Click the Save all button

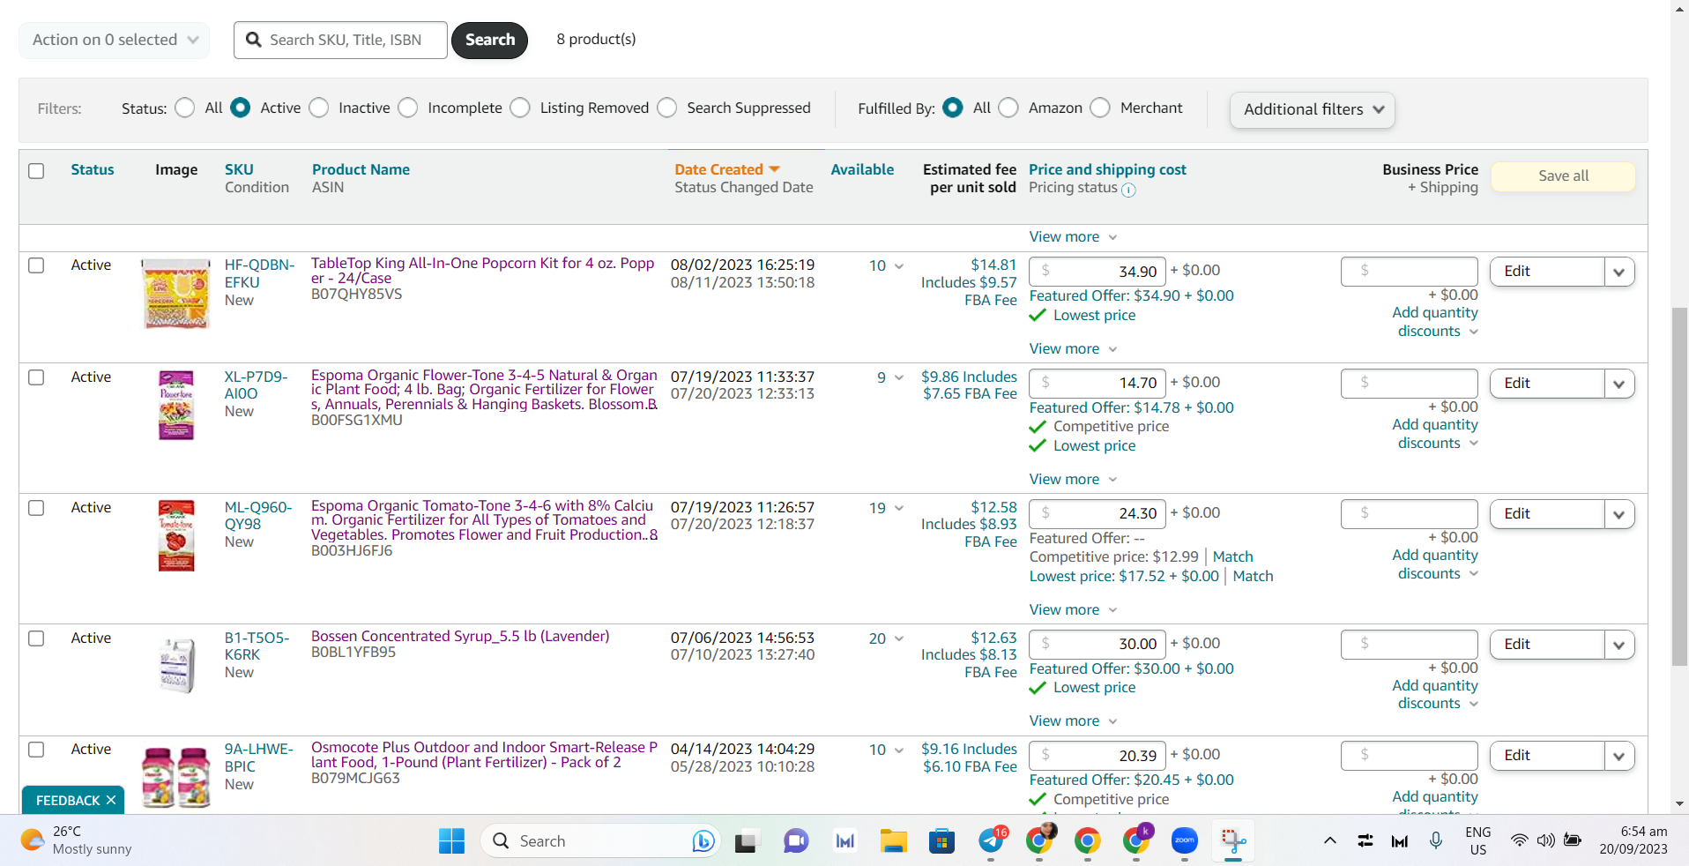(1563, 175)
